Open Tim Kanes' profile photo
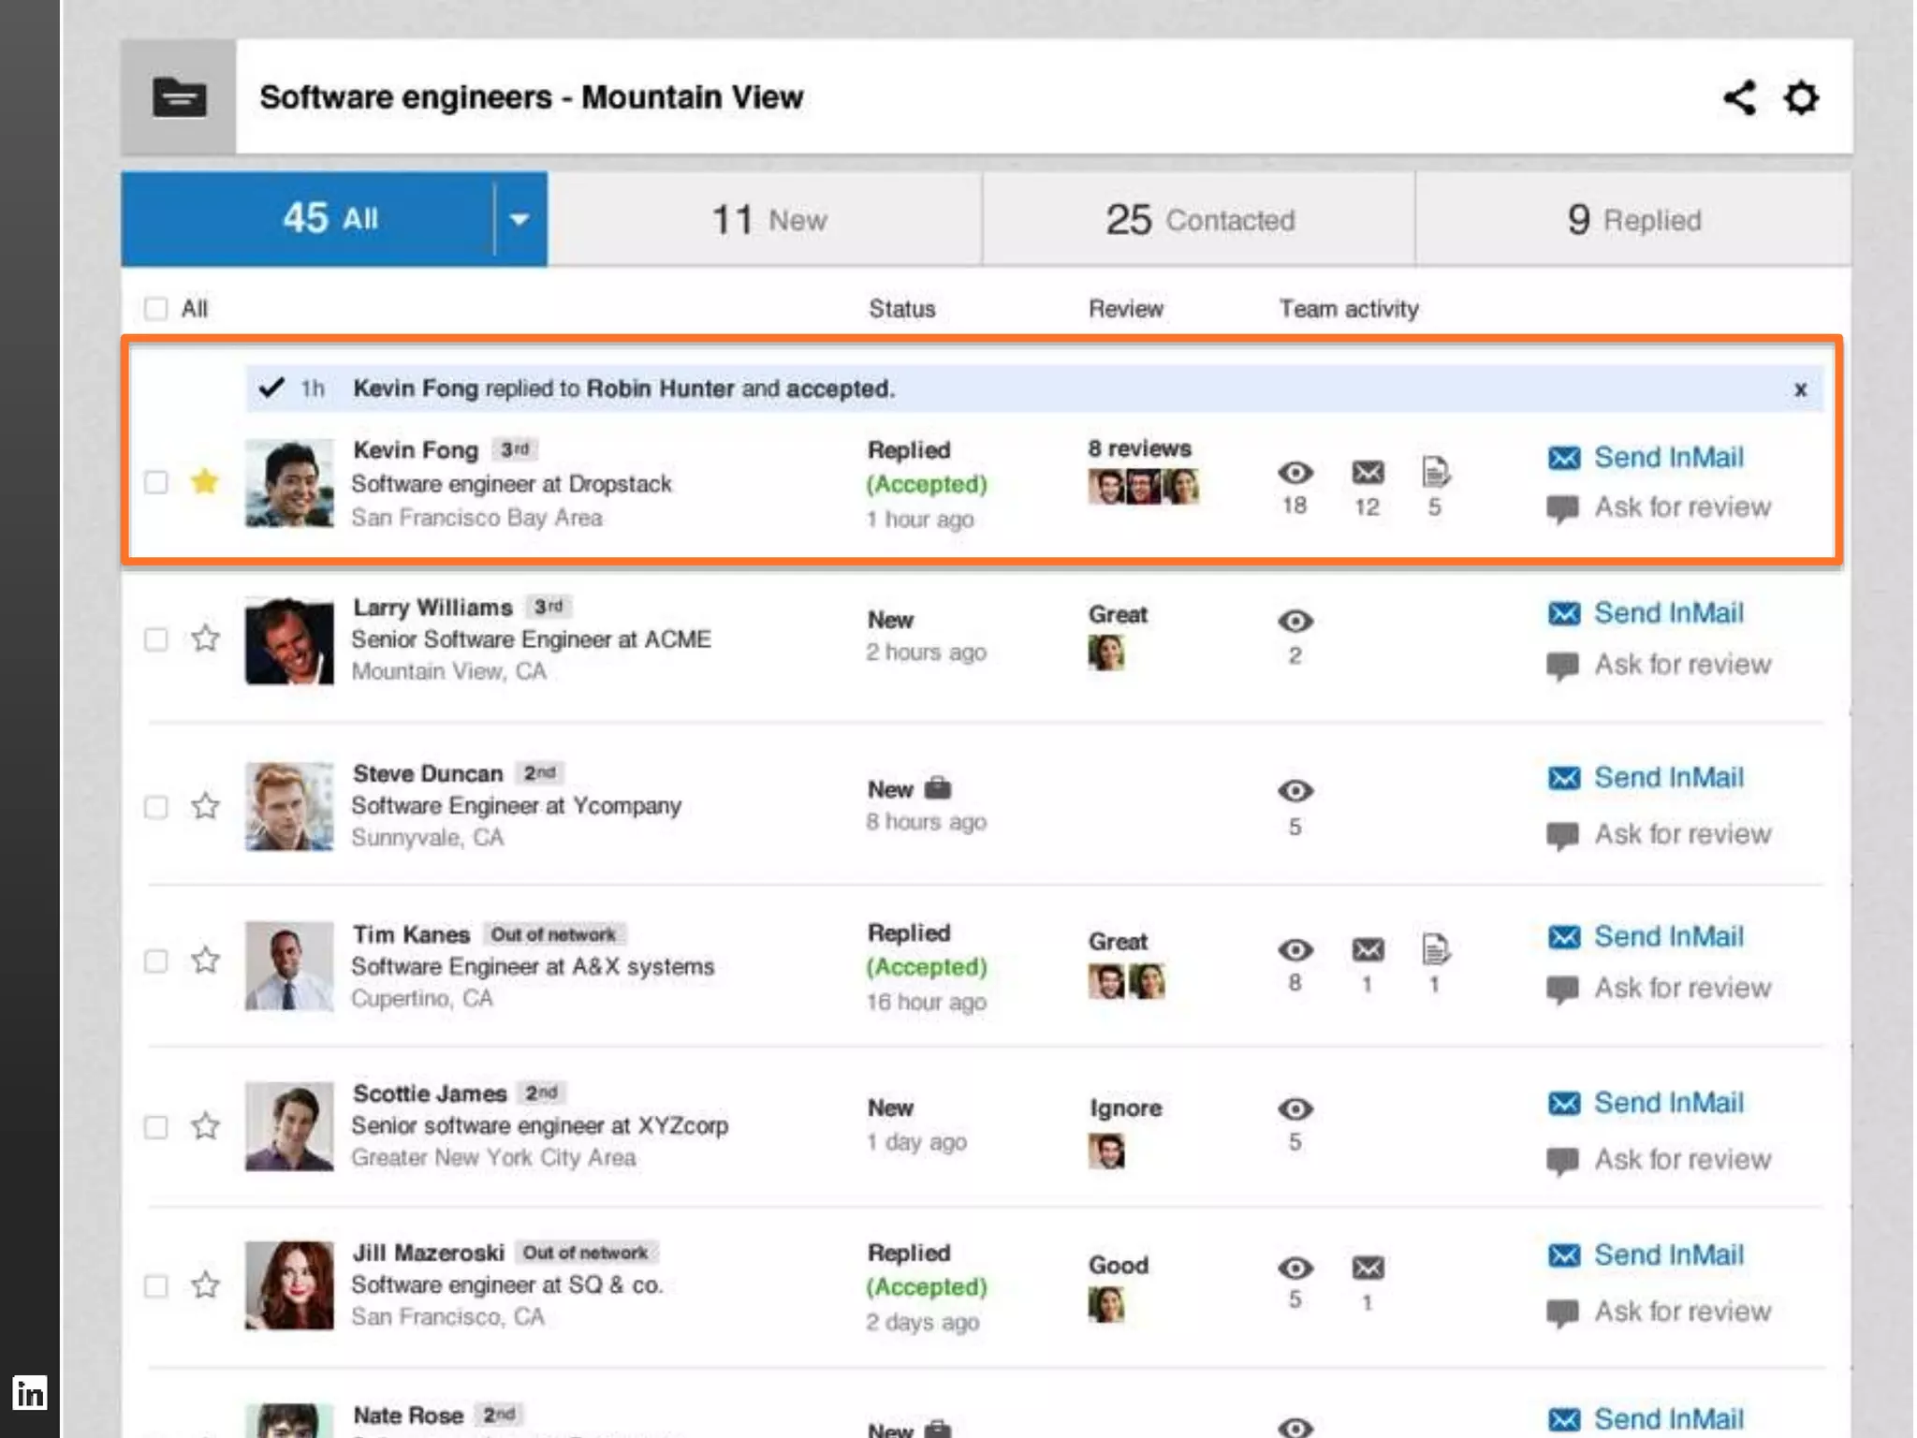Viewport: 1917px width, 1438px height. [x=289, y=965]
